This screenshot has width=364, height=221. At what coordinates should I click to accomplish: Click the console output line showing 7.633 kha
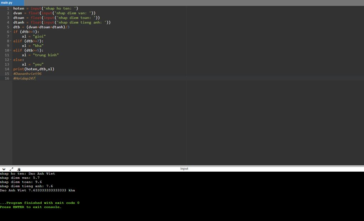[37, 190]
